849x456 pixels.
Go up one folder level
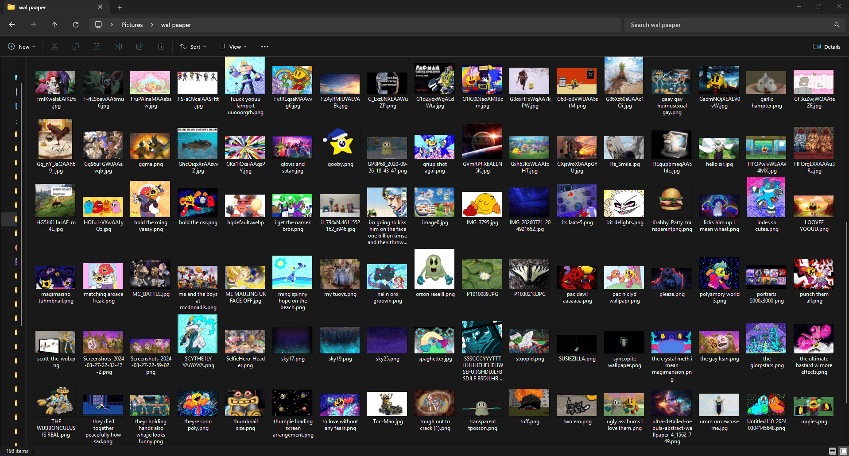click(54, 25)
